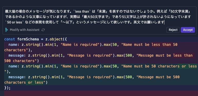Click the added 'or less' in message line
The height and width of the screenshot is (96, 198).
click(36, 82)
